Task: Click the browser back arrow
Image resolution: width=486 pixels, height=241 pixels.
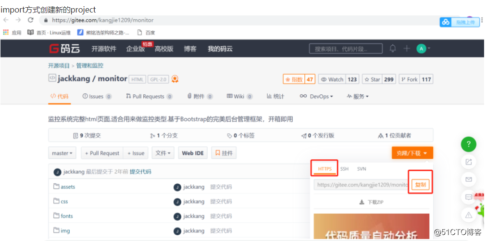Action: click(x=6, y=20)
